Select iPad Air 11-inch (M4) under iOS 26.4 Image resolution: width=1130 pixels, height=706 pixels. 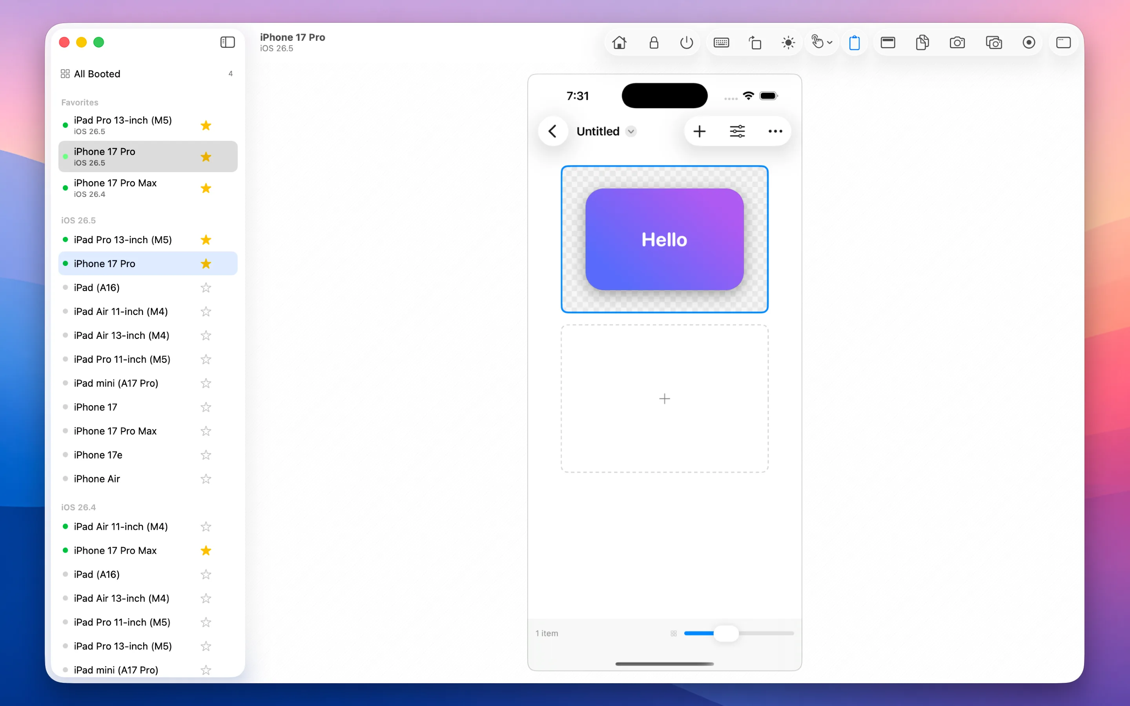coord(148,527)
